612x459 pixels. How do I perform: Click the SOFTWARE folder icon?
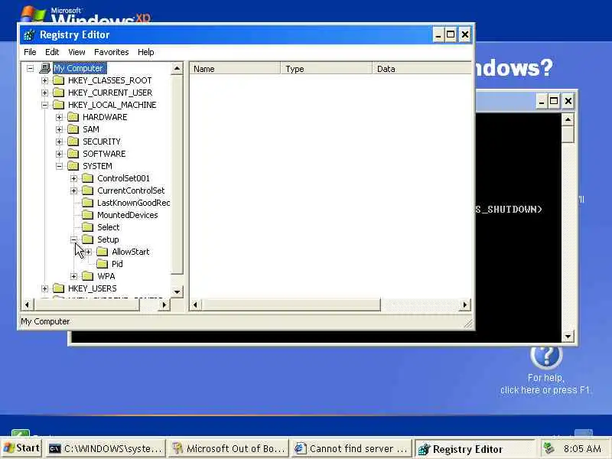[x=73, y=154]
